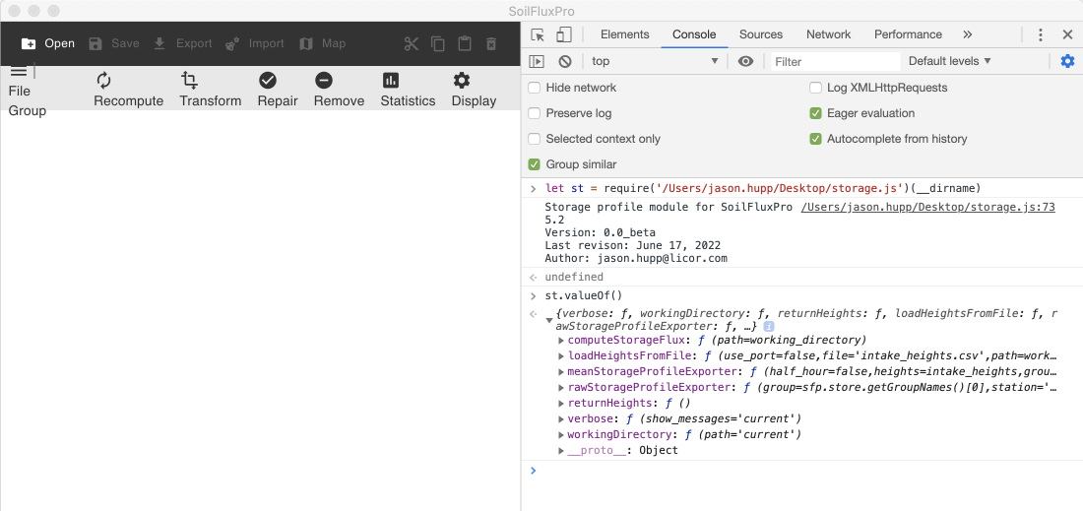Enable Selected context only checkbox
This screenshot has height=511, width=1083.
click(534, 139)
